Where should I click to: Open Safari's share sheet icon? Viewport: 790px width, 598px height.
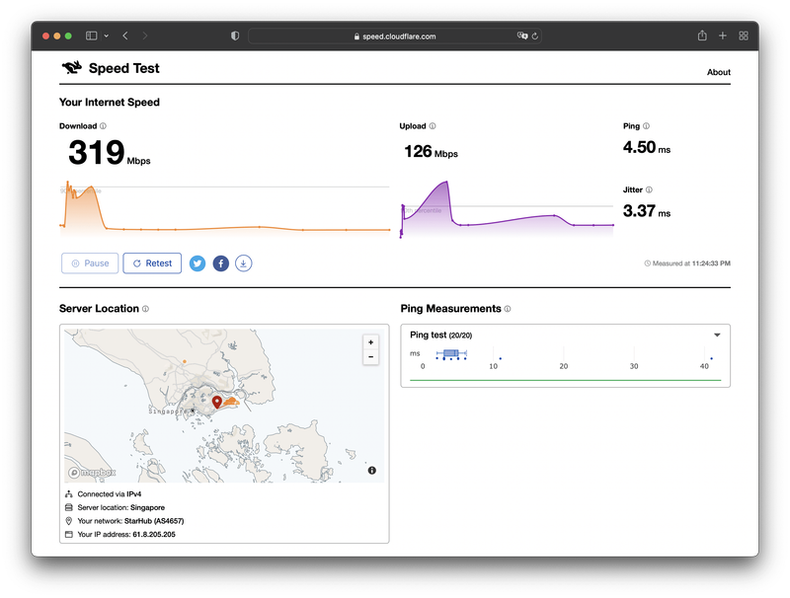702,36
